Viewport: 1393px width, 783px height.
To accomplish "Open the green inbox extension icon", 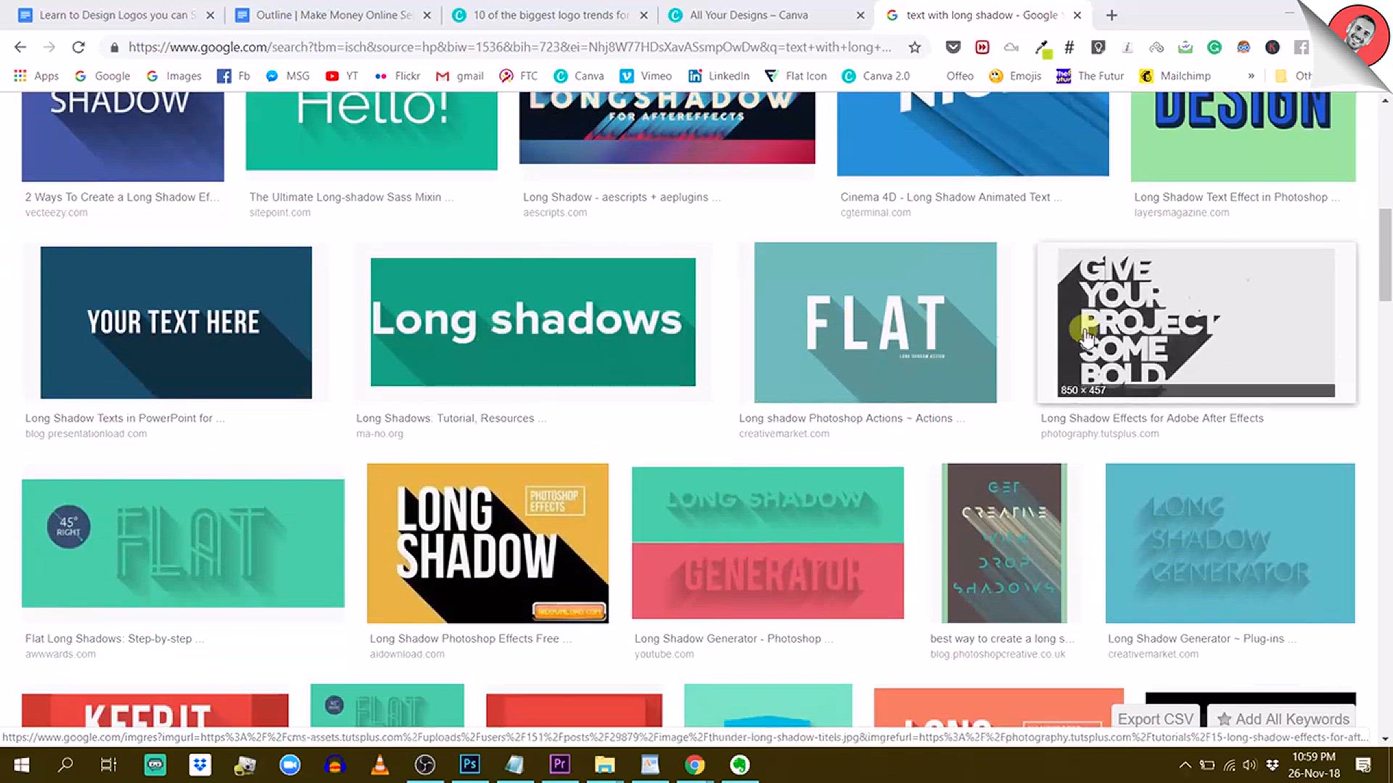I will point(1186,47).
